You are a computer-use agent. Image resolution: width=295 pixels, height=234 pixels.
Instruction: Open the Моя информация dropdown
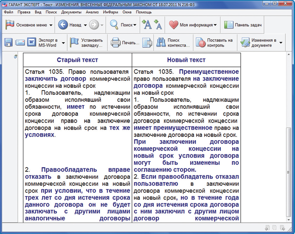coord(215,25)
